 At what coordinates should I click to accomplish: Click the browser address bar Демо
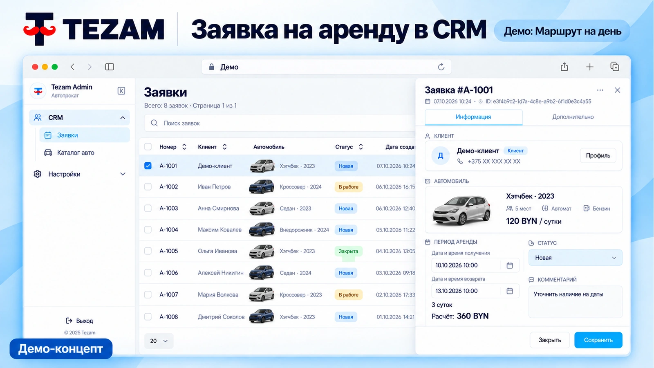(326, 67)
